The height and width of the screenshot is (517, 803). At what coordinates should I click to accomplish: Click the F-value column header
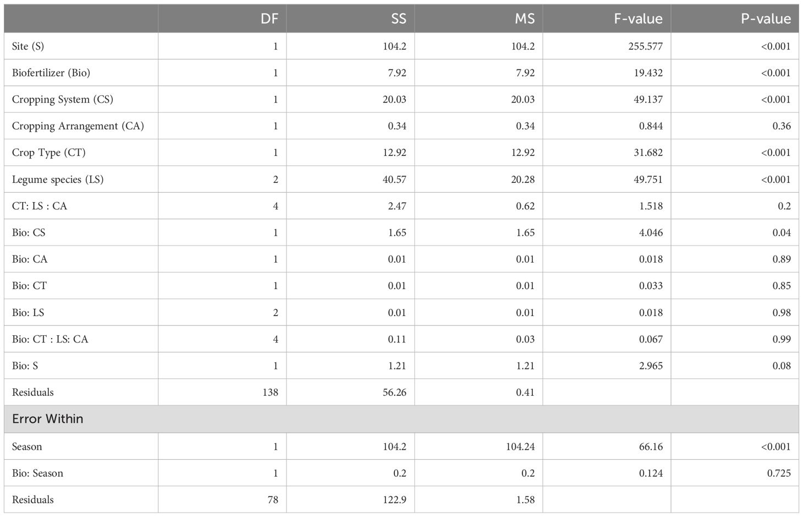(x=638, y=19)
